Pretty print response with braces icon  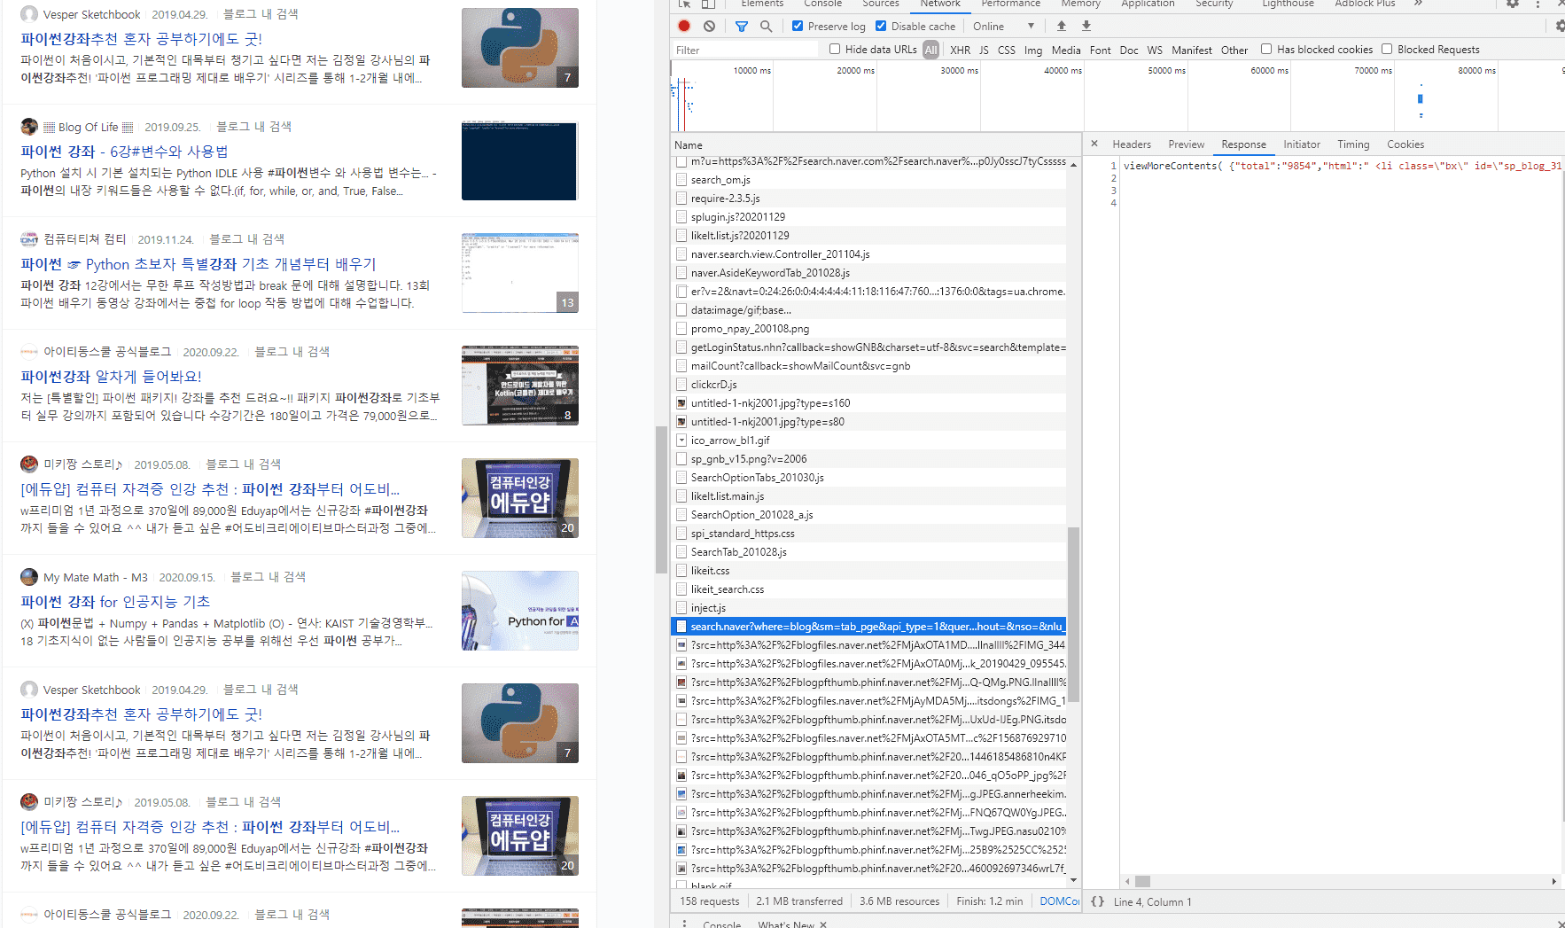tap(1097, 901)
